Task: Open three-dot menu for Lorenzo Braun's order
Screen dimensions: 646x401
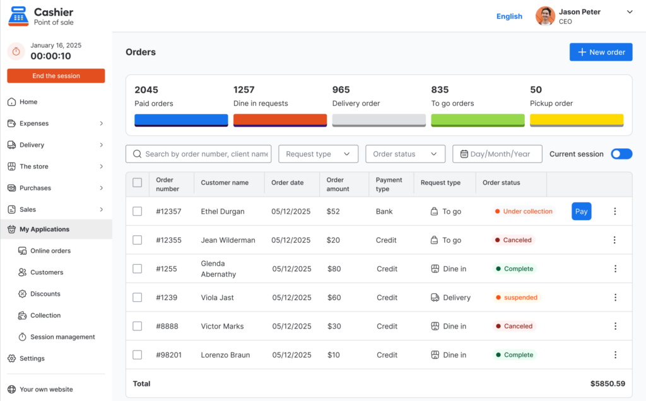Action: pyautogui.click(x=615, y=355)
